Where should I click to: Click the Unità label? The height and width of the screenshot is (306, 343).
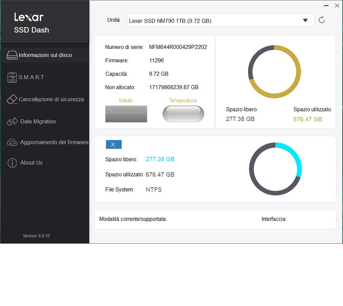(x=113, y=20)
